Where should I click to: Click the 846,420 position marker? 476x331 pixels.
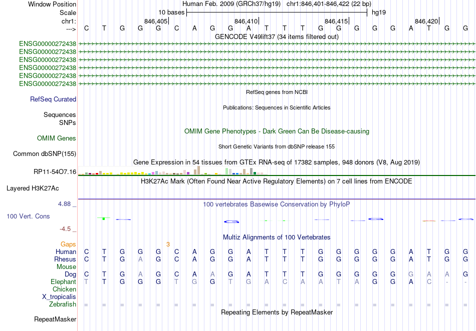click(x=426, y=21)
